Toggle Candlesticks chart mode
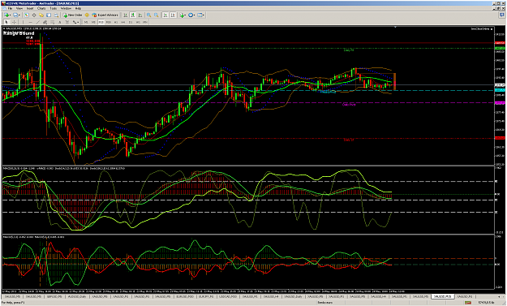This screenshot has height=306, width=507. (132, 15)
